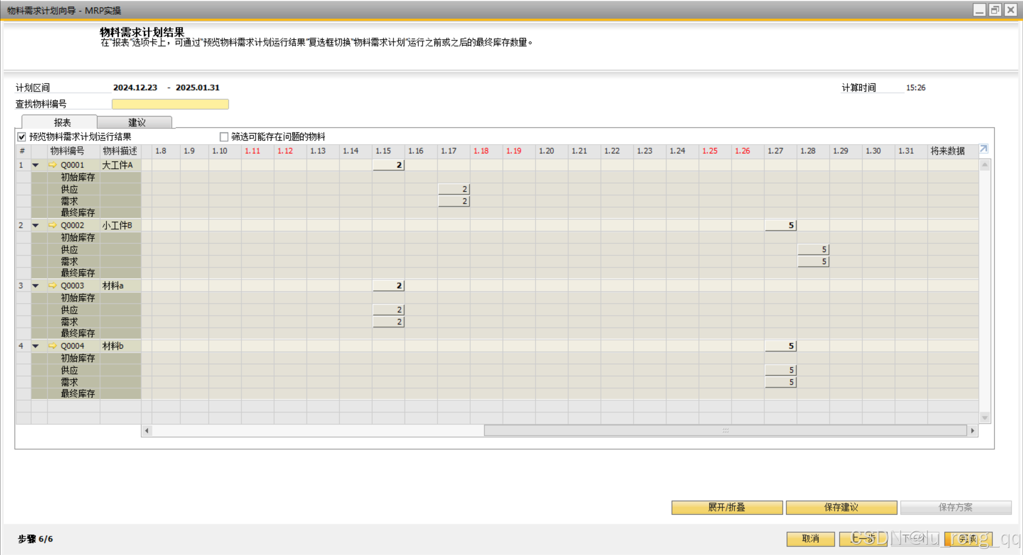Click the expand-table icon at the grid's top right
1023x555 pixels.
[984, 149]
